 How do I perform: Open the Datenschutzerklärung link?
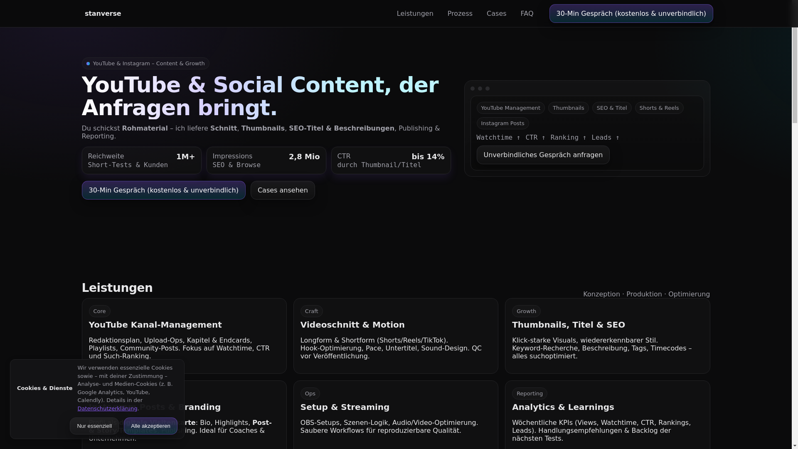click(x=107, y=409)
